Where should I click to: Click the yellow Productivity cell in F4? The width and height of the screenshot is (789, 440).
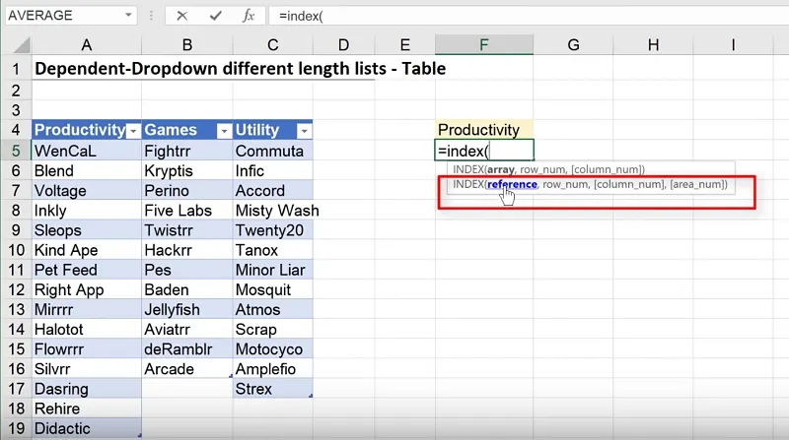tap(483, 130)
